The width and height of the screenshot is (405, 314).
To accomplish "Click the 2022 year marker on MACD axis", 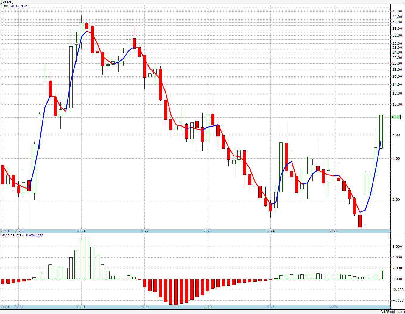I will click(x=144, y=307).
